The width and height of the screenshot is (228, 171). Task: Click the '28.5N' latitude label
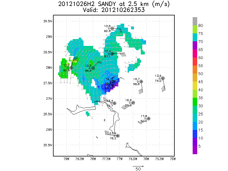click(x=48, y=52)
